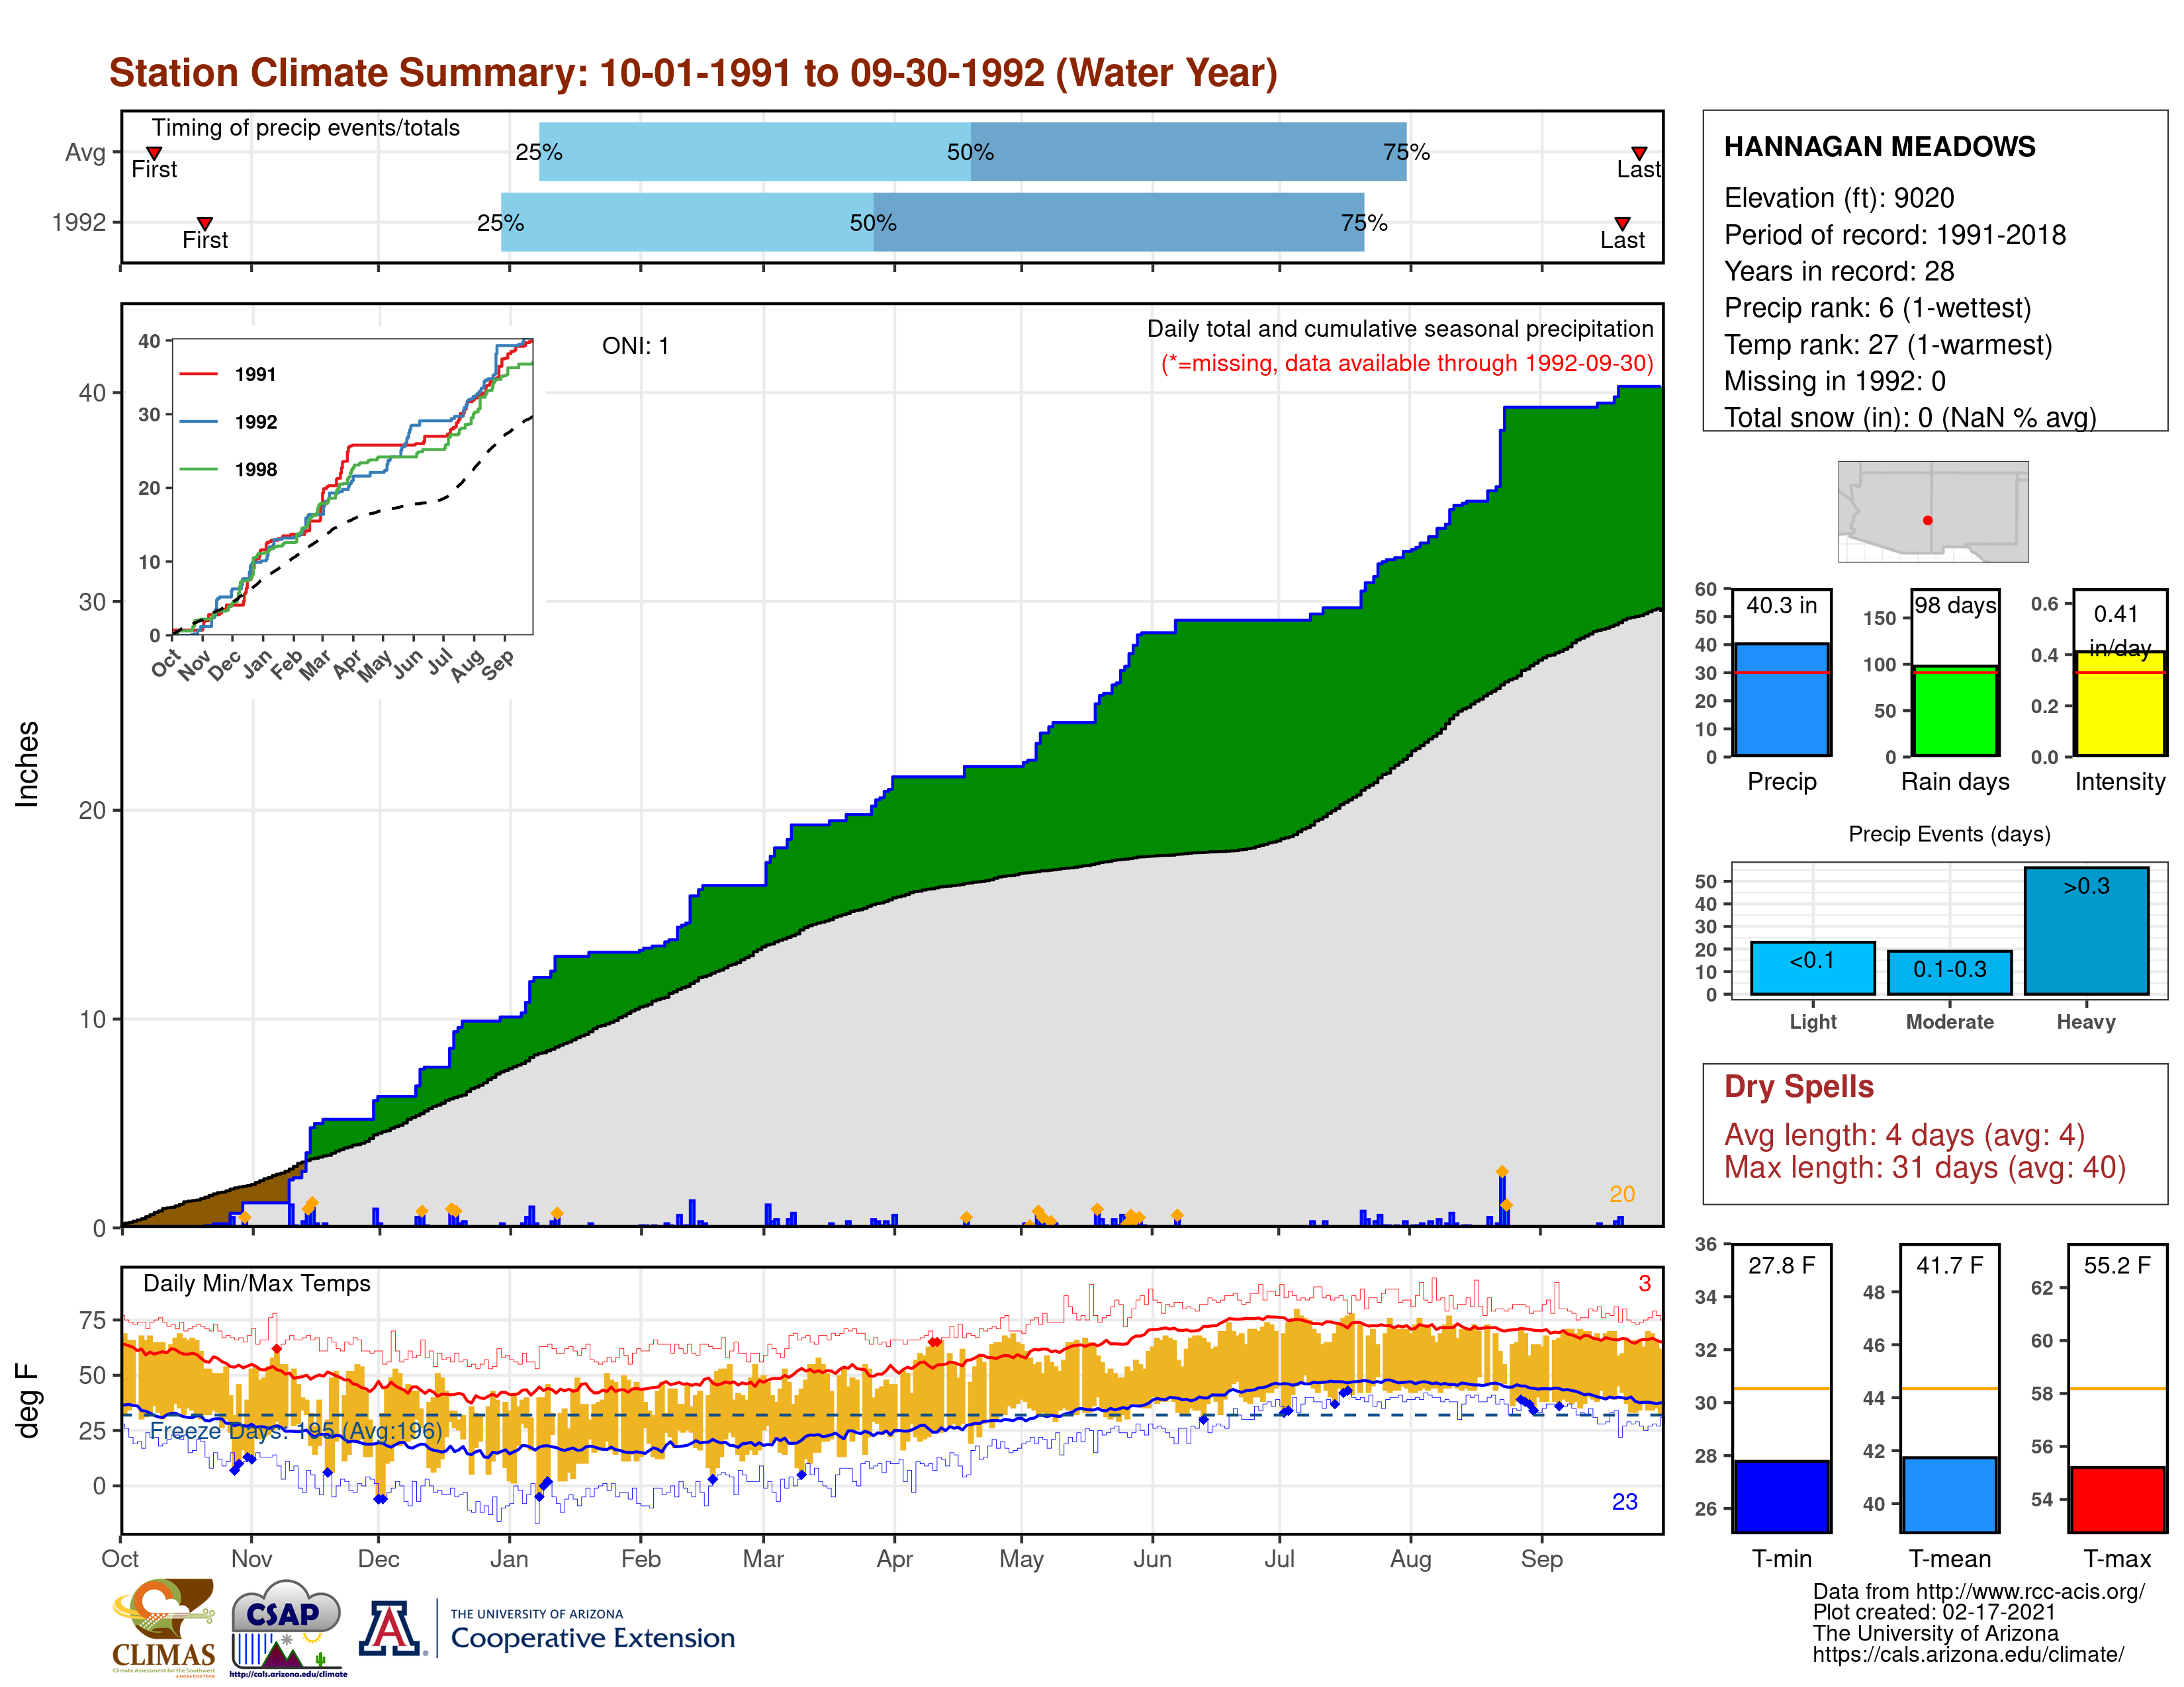This screenshot has width=2184, height=1687.
Task: Click the 1992 row 75% timing label
Action: coord(1364,223)
